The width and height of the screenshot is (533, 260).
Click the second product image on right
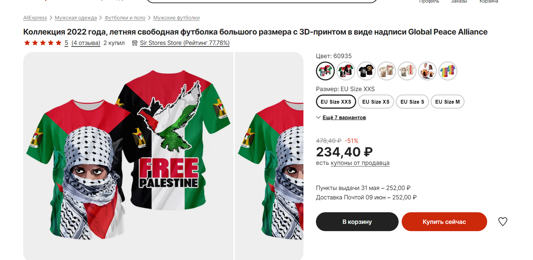point(269,156)
